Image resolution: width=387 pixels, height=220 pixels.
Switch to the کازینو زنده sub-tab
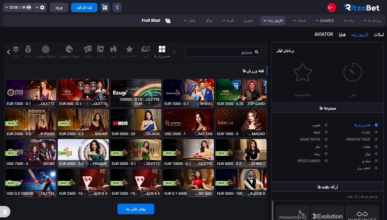[x=360, y=34]
